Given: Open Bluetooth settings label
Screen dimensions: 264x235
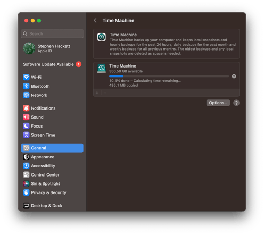Looking at the screenshot, I should point(40,86).
